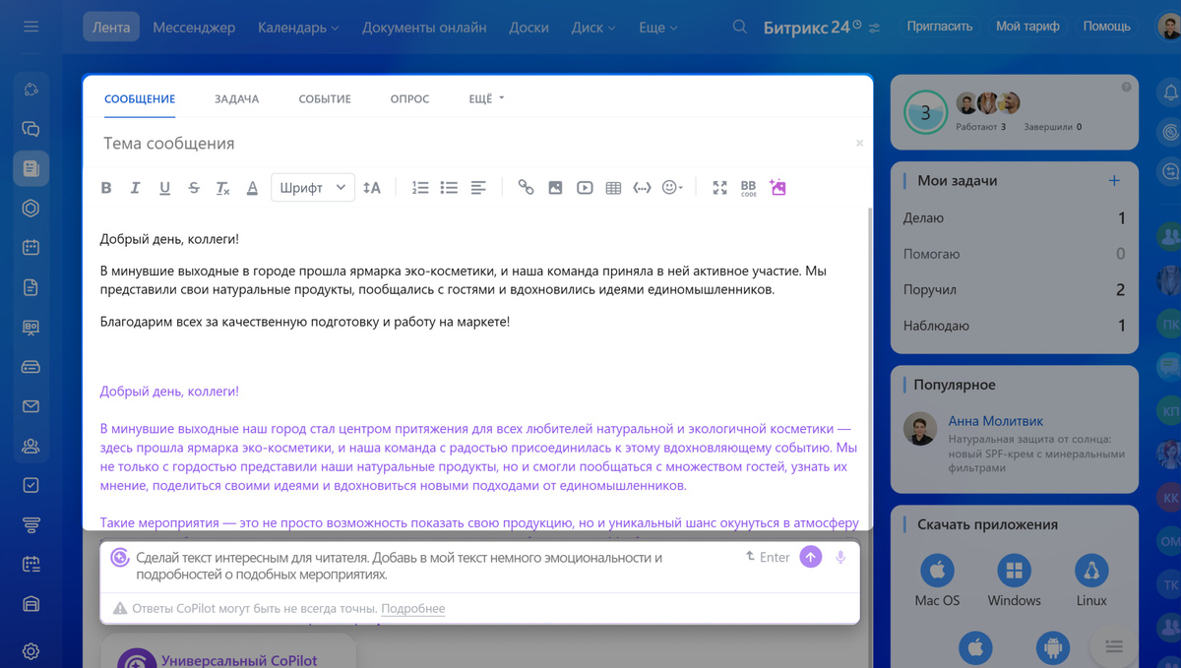Insert a video into the message
Viewport: 1181px width, 668px height.
point(585,187)
